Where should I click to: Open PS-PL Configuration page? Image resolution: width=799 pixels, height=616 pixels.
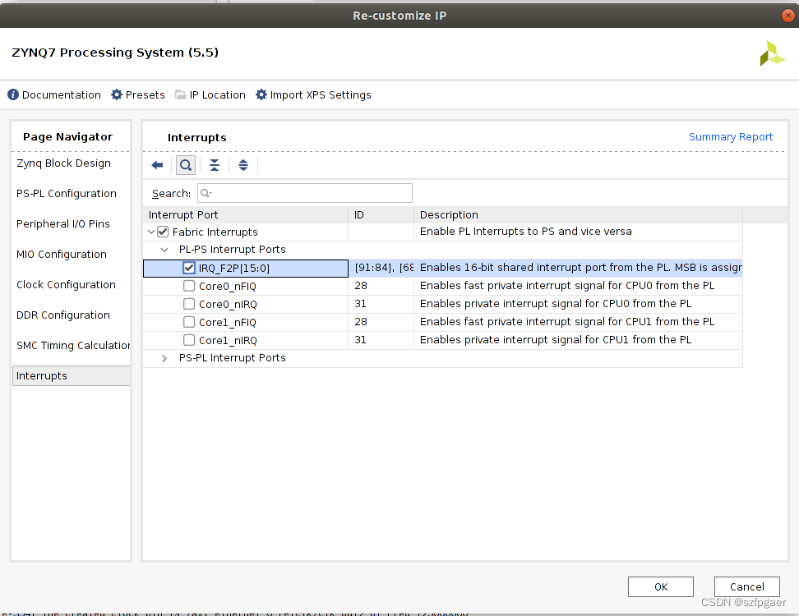coord(67,194)
